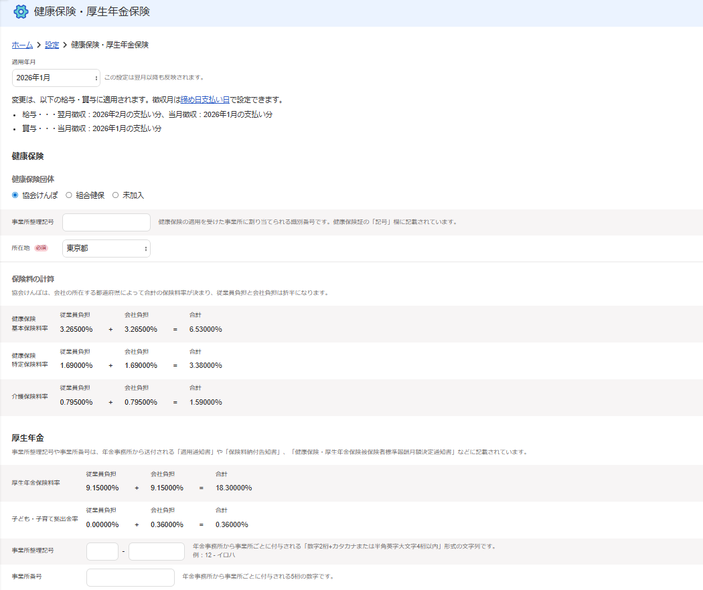Click the 6.53000% total basic rate value
The image size is (703, 590).
point(206,329)
